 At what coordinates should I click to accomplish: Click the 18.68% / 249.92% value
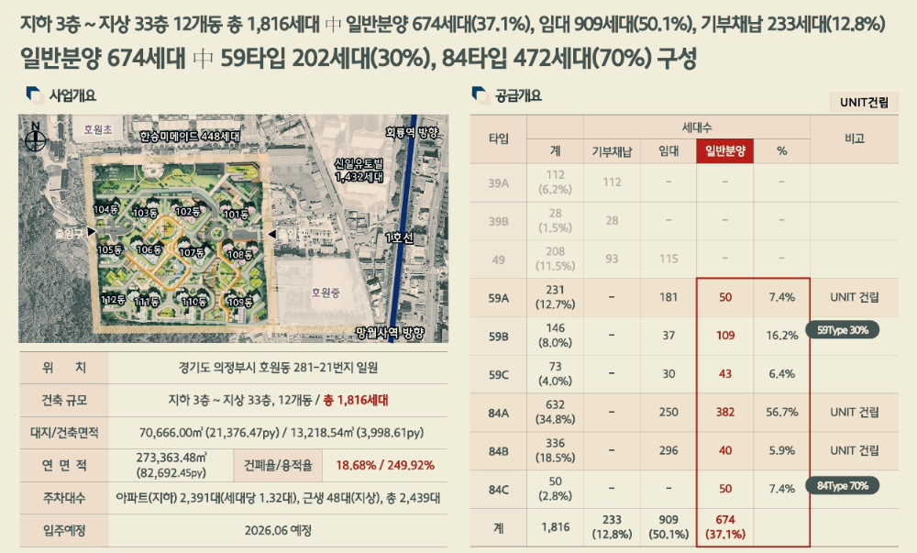coord(385,465)
